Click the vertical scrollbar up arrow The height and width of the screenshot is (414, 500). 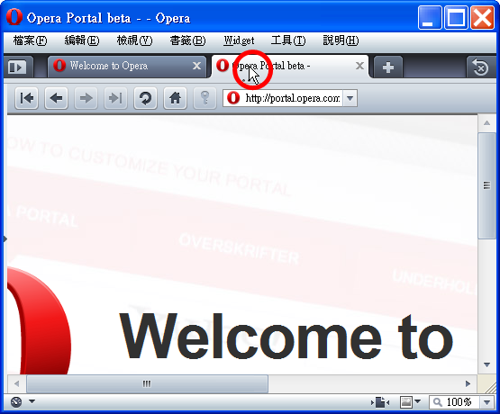(486, 123)
